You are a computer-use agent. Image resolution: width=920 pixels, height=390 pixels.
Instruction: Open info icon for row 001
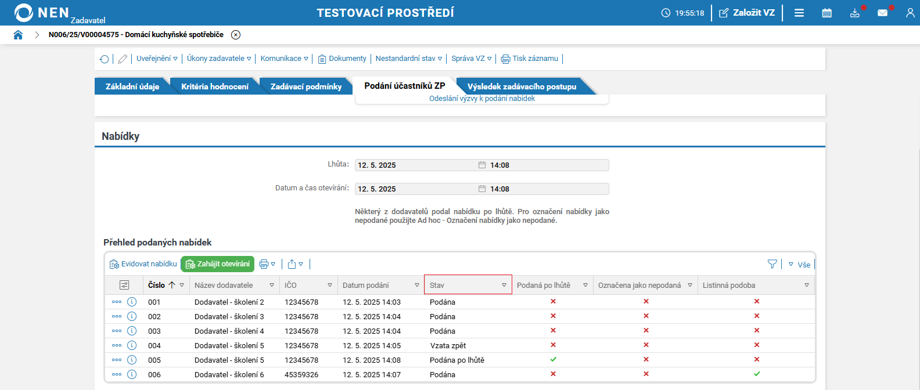pos(132,302)
